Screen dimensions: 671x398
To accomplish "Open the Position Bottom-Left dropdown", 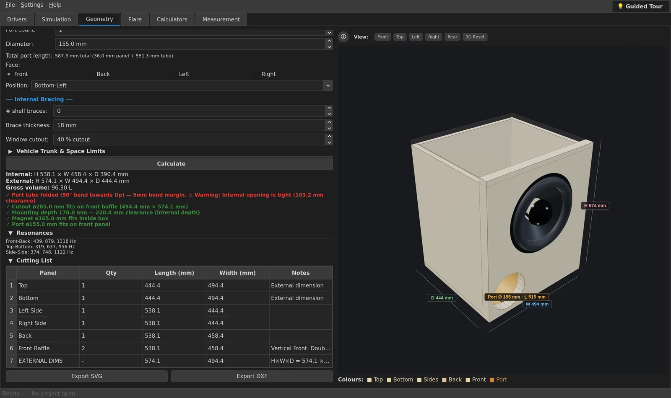I will (182, 85).
